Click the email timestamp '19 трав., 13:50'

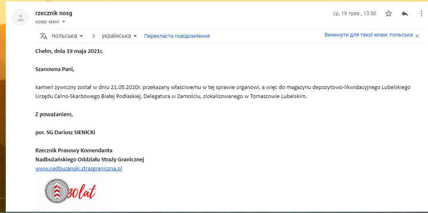(x=354, y=14)
